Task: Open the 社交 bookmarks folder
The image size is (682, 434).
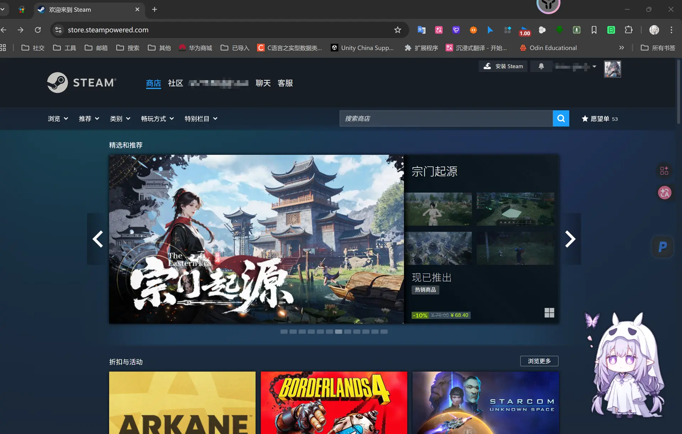Action: 33,48
